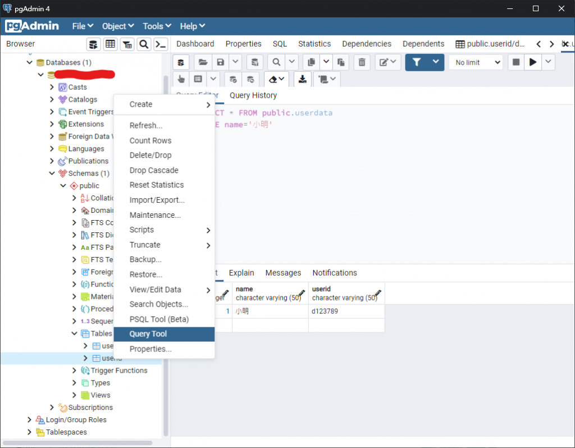Viewport: 575px width, 448px height.
Task: Open the Create submenu in the context menu
Action: [165, 104]
